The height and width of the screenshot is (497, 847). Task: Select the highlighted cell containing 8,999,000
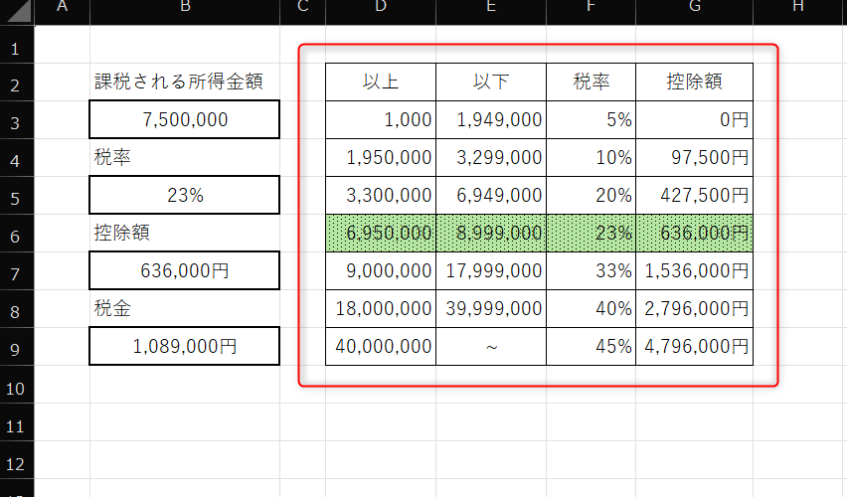click(491, 234)
